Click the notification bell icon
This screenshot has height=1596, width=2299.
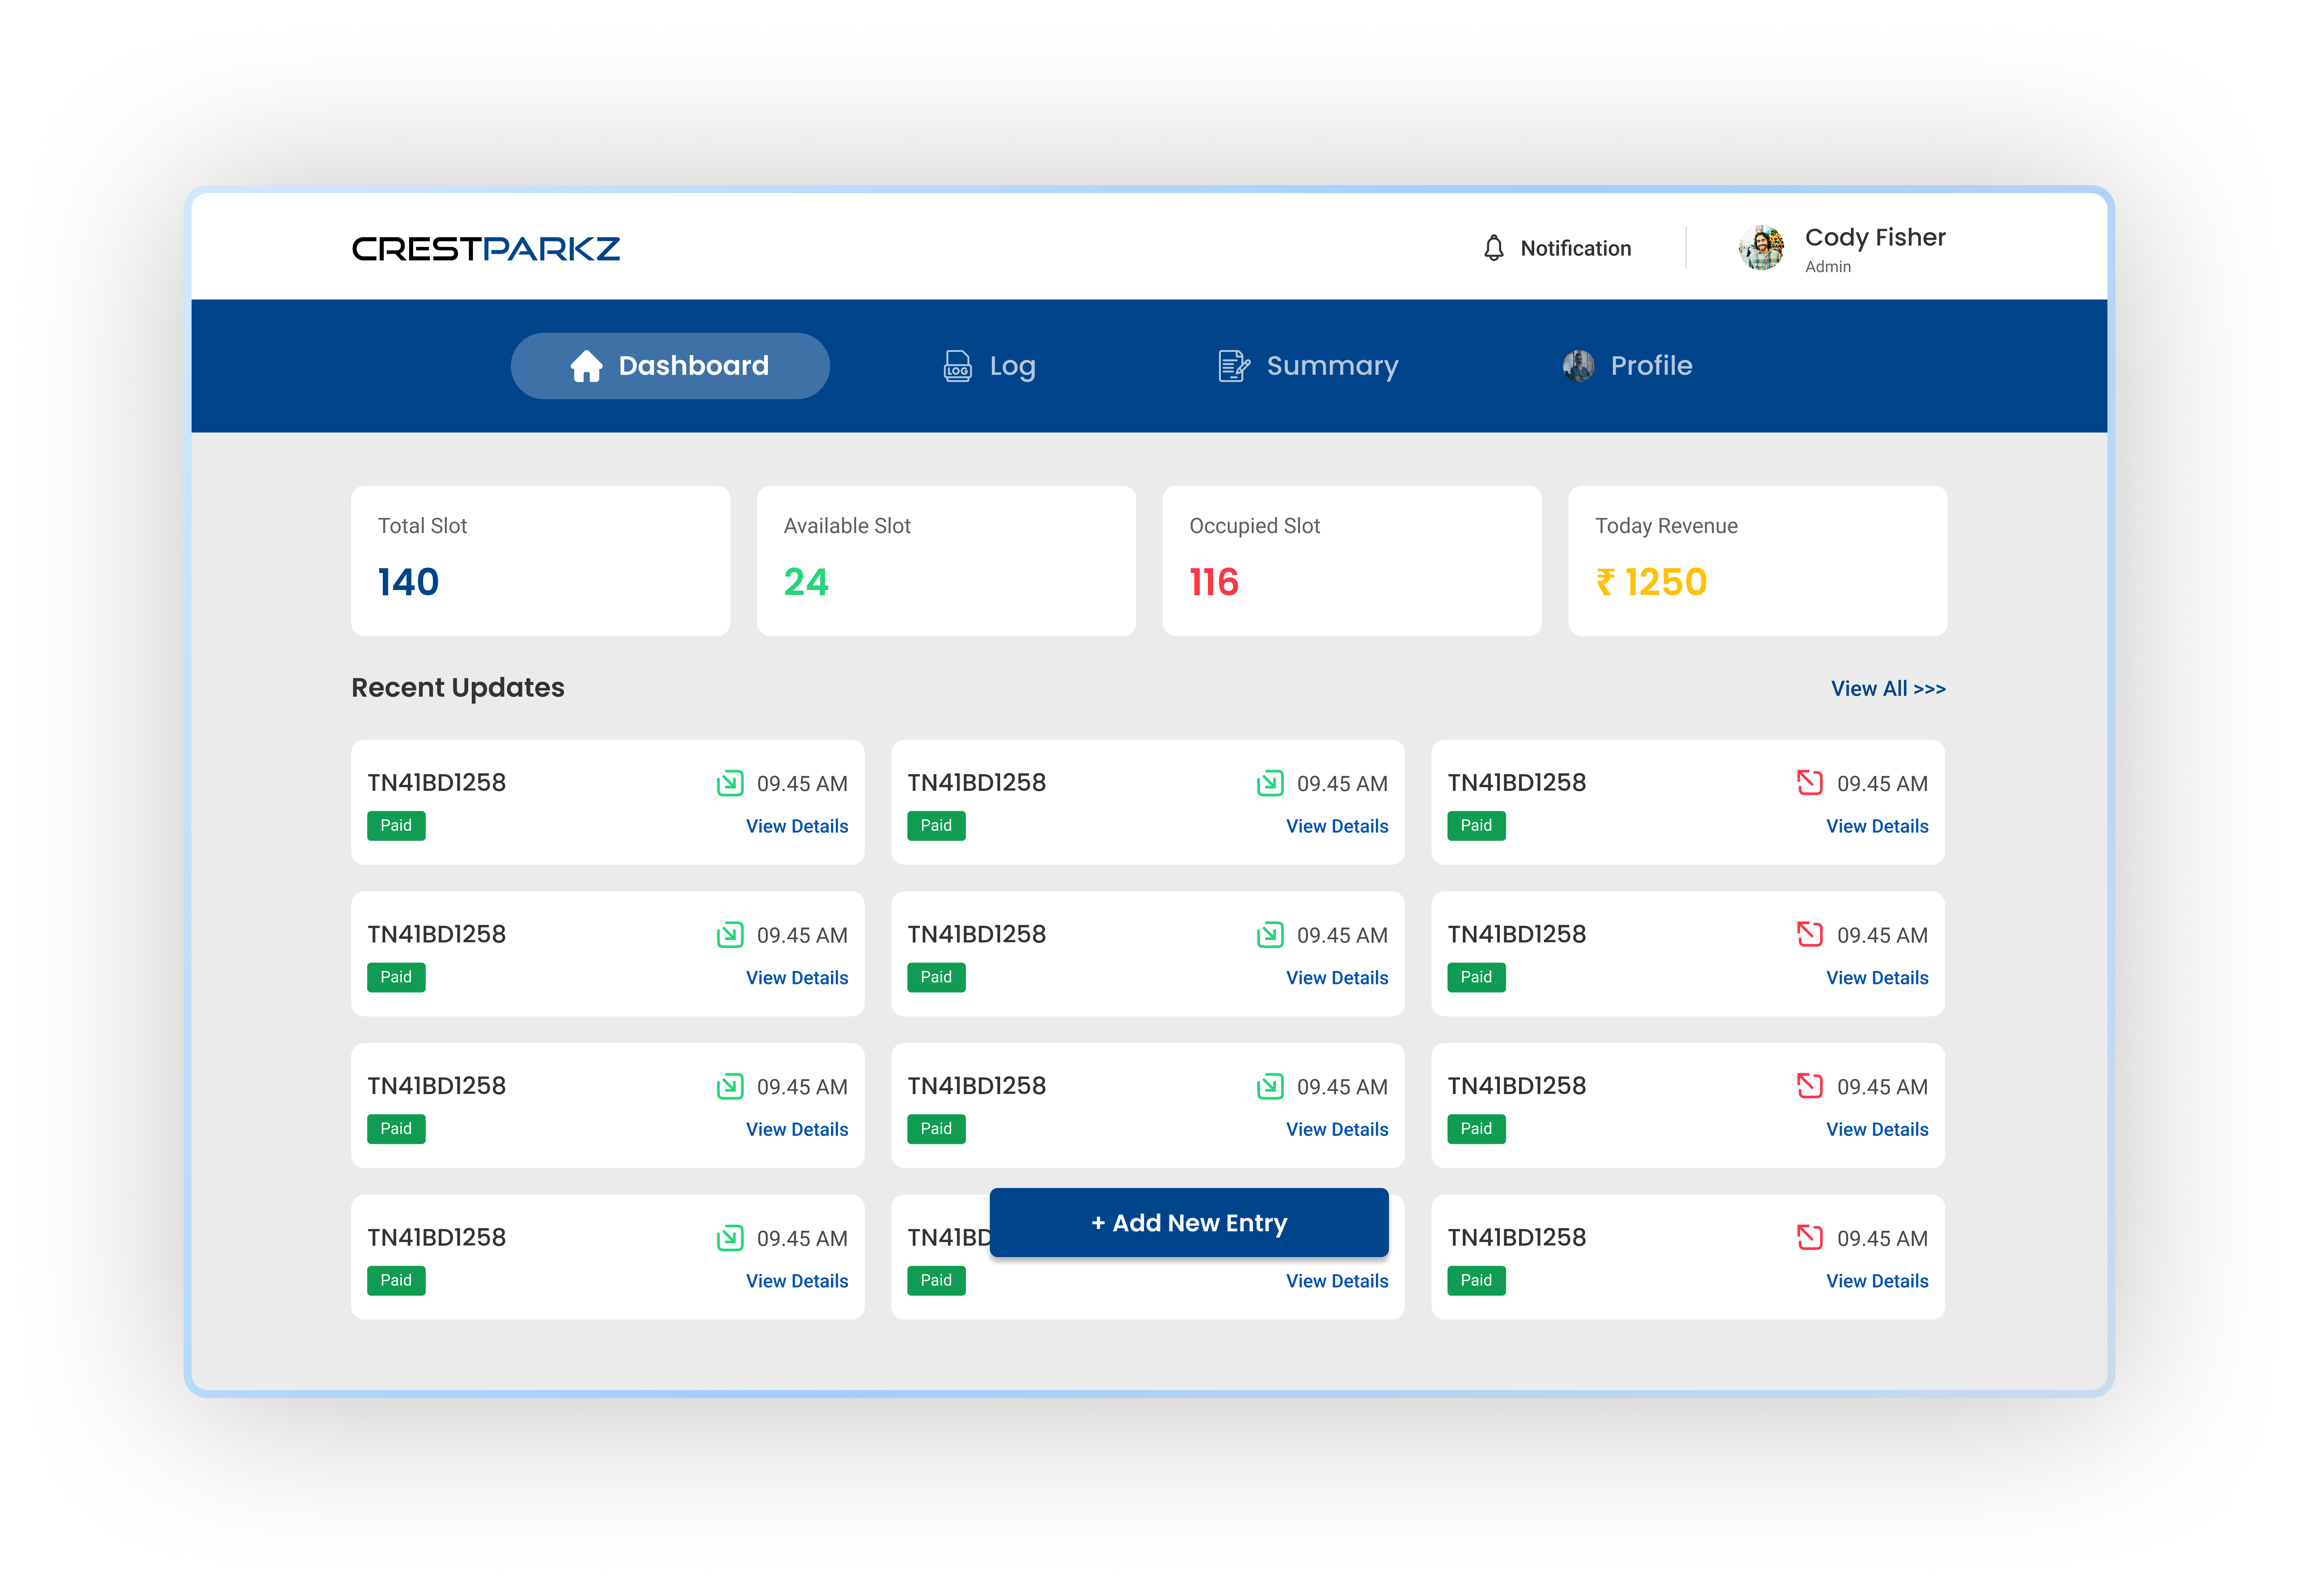(x=1493, y=248)
